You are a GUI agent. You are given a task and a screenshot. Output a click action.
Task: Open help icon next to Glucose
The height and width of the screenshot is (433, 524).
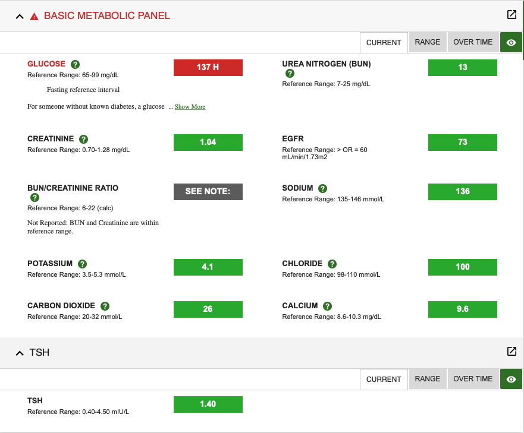[x=75, y=64]
